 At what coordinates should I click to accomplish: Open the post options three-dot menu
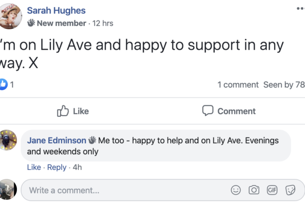point(300,9)
